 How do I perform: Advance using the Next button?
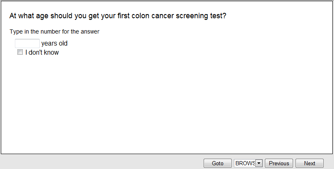(x=310, y=163)
